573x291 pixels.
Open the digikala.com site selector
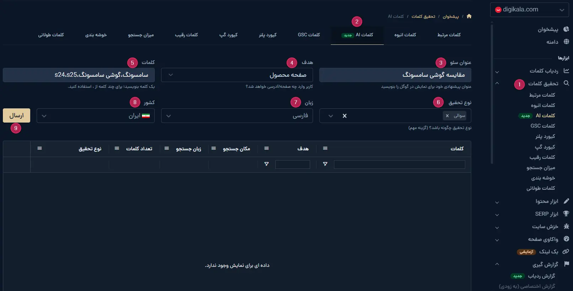pyautogui.click(x=529, y=10)
